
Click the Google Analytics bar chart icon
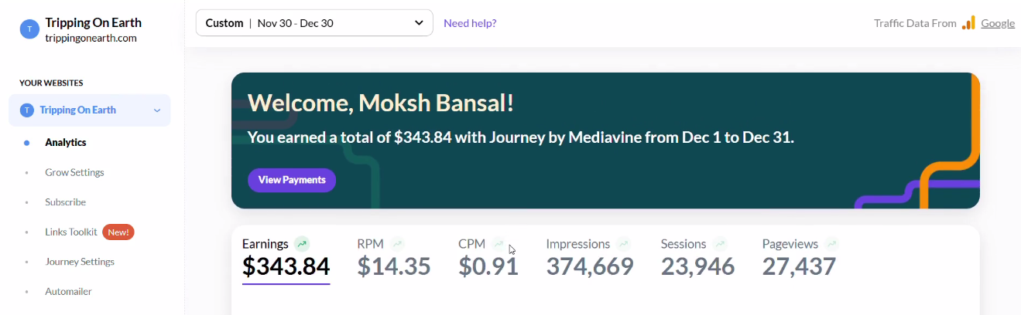[x=968, y=23]
